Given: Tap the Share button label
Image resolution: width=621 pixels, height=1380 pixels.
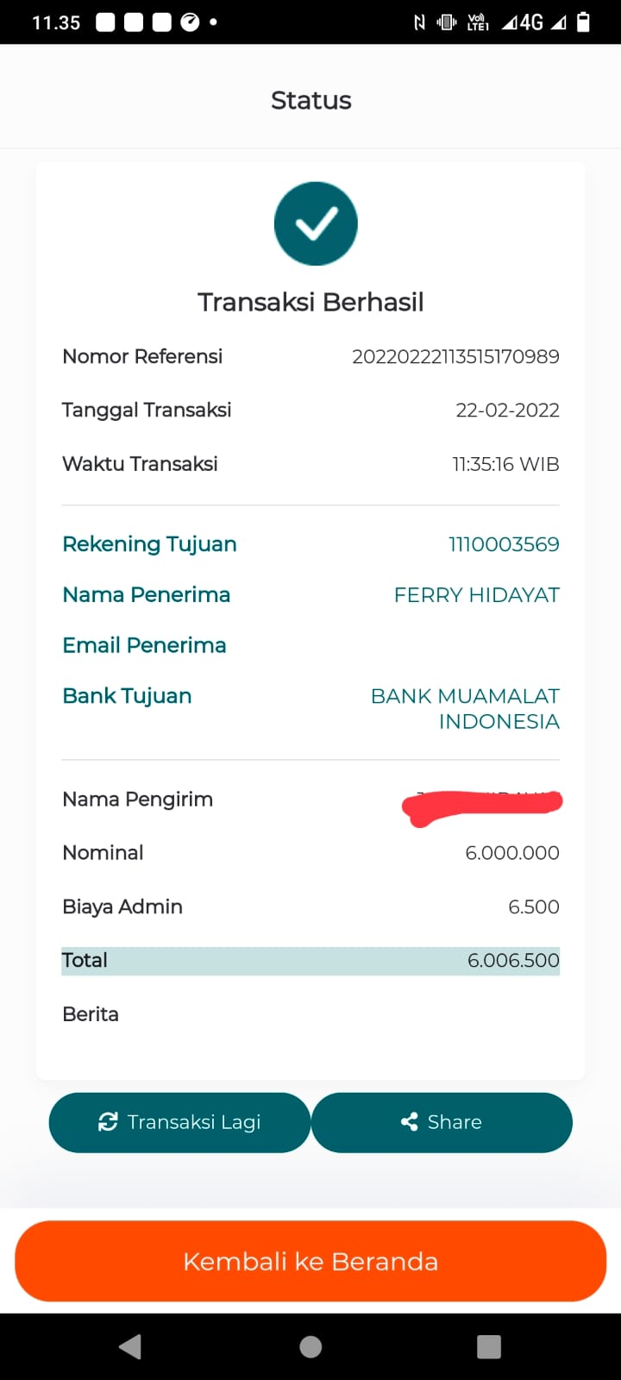Looking at the screenshot, I should (x=455, y=1122).
